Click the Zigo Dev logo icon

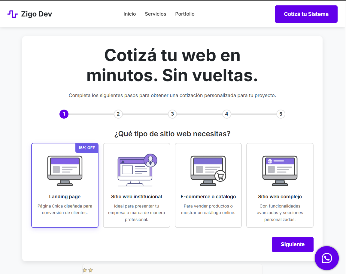(12, 14)
